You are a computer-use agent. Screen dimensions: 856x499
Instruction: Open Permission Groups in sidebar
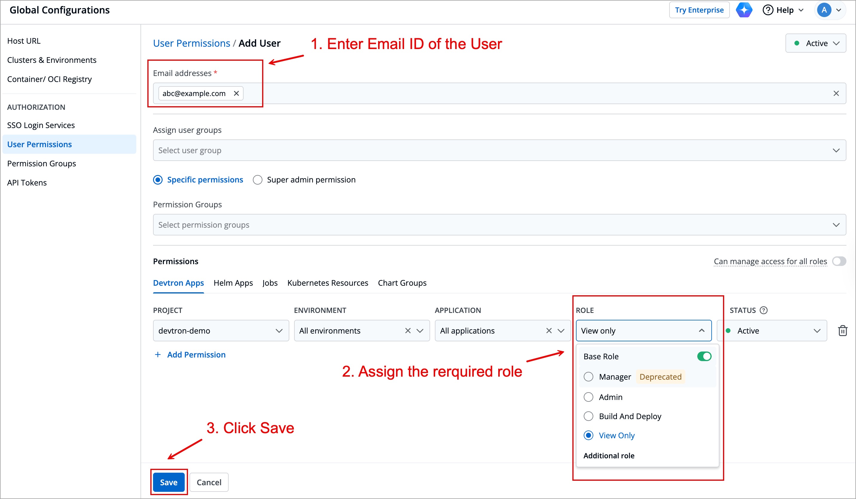click(x=42, y=164)
